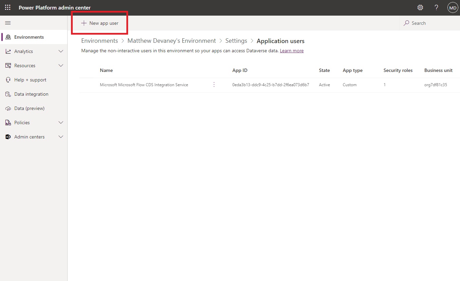Open Help + support from the sidebar

point(30,80)
